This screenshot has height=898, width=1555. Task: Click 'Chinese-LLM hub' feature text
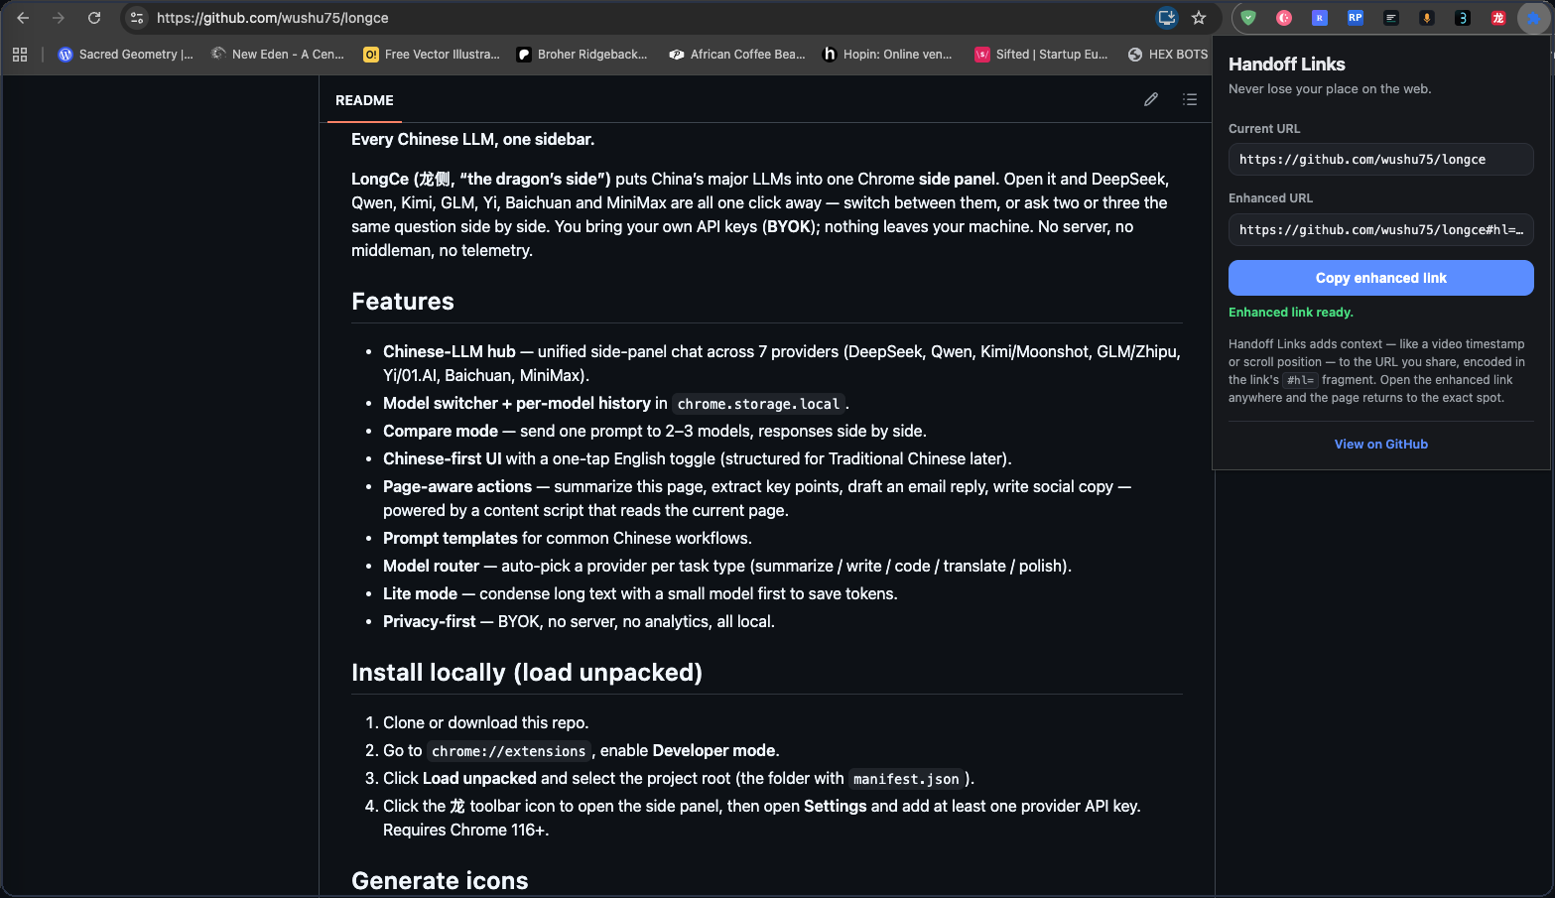click(450, 351)
